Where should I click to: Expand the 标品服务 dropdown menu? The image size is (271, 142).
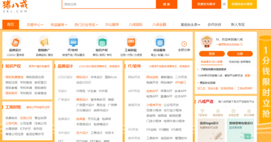pos(59,25)
